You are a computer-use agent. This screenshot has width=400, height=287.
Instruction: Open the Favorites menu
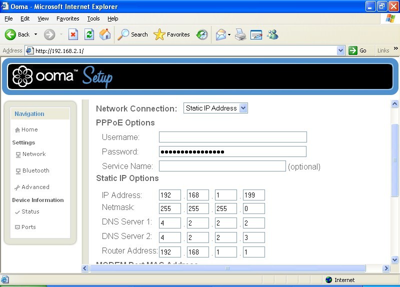coord(68,18)
